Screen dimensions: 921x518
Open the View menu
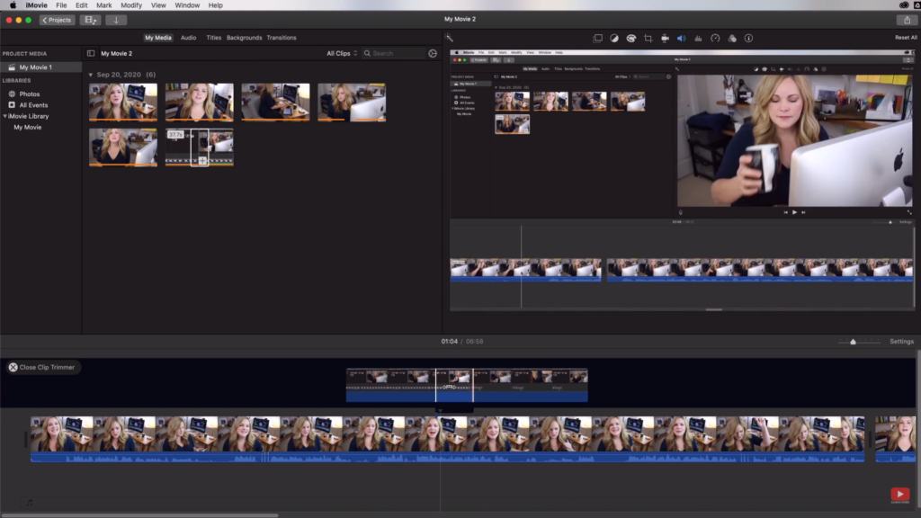coord(158,5)
